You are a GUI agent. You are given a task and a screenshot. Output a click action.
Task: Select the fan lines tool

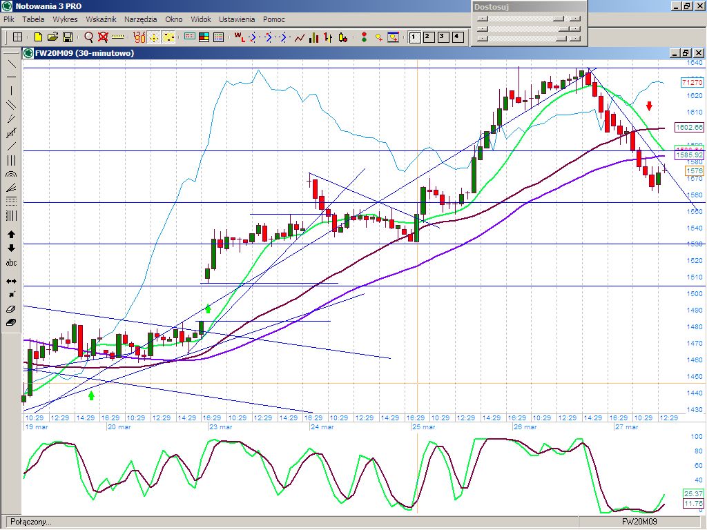[x=11, y=188]
